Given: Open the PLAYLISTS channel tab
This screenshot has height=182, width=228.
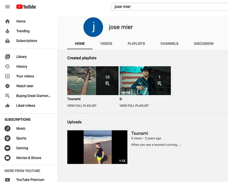Looking at the screenshot, I should [x=136, y=44].
